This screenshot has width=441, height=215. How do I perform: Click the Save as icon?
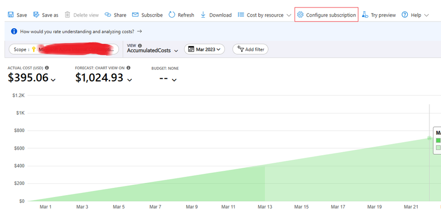pyautogui.click(x=36, y=15)
